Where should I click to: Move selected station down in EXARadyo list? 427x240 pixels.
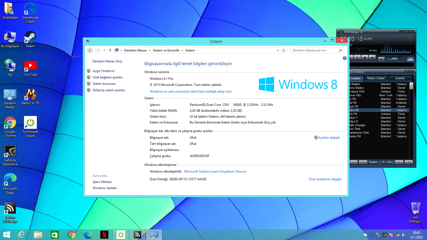point(409,162)
